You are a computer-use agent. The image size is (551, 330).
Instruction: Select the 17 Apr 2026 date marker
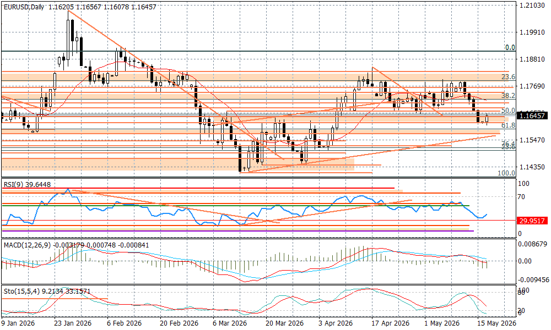pyautogui.click(x=391, y=323)
